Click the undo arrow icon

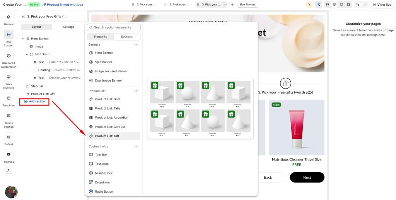[x=357, y=5]
